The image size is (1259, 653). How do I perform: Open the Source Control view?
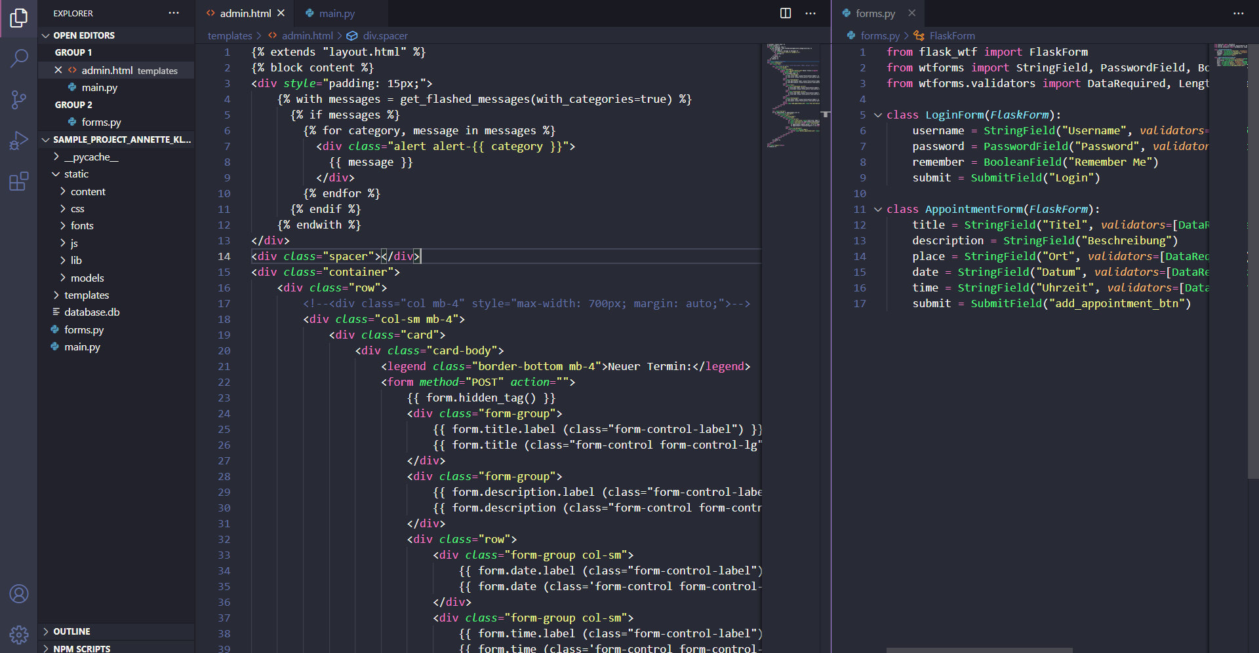(19, 100)
